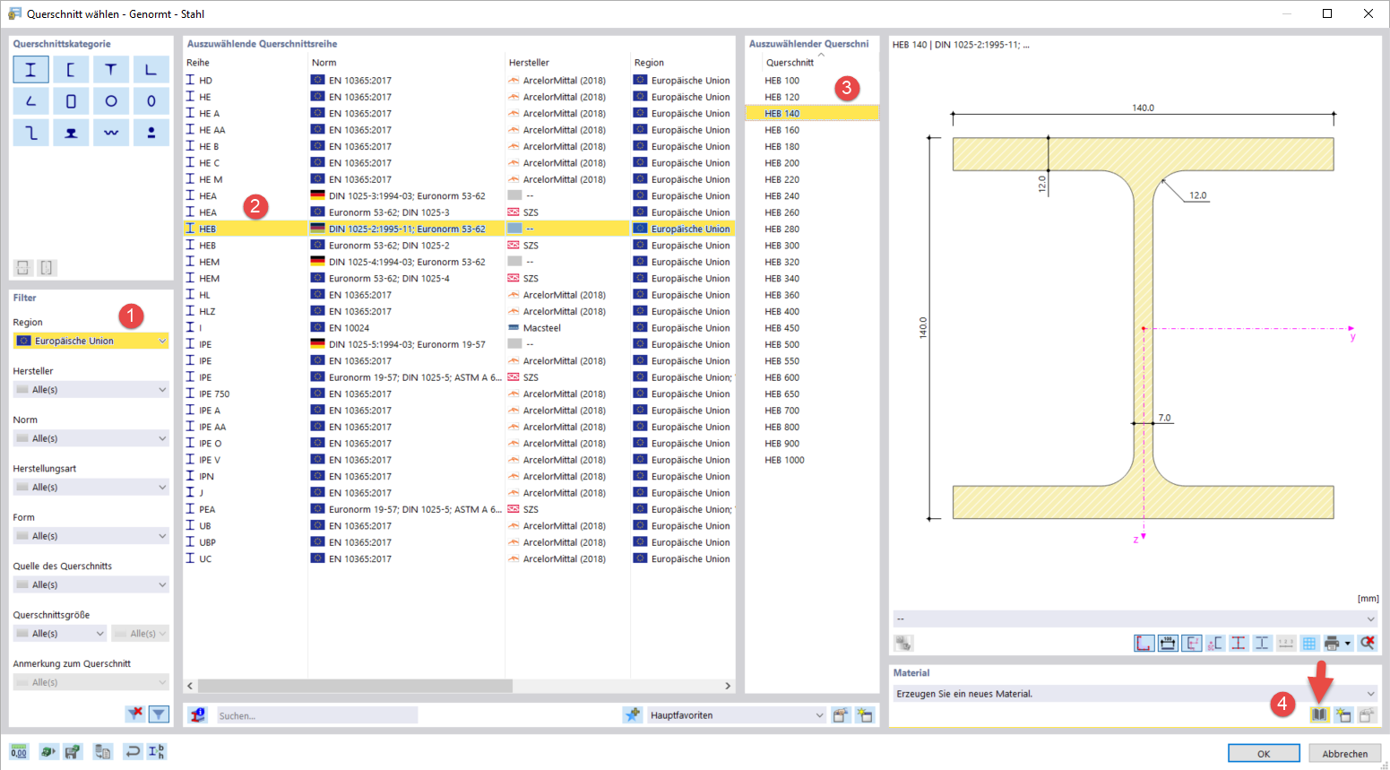
Task: Select the channel section category icon
Action: click(x=71, y=70)
